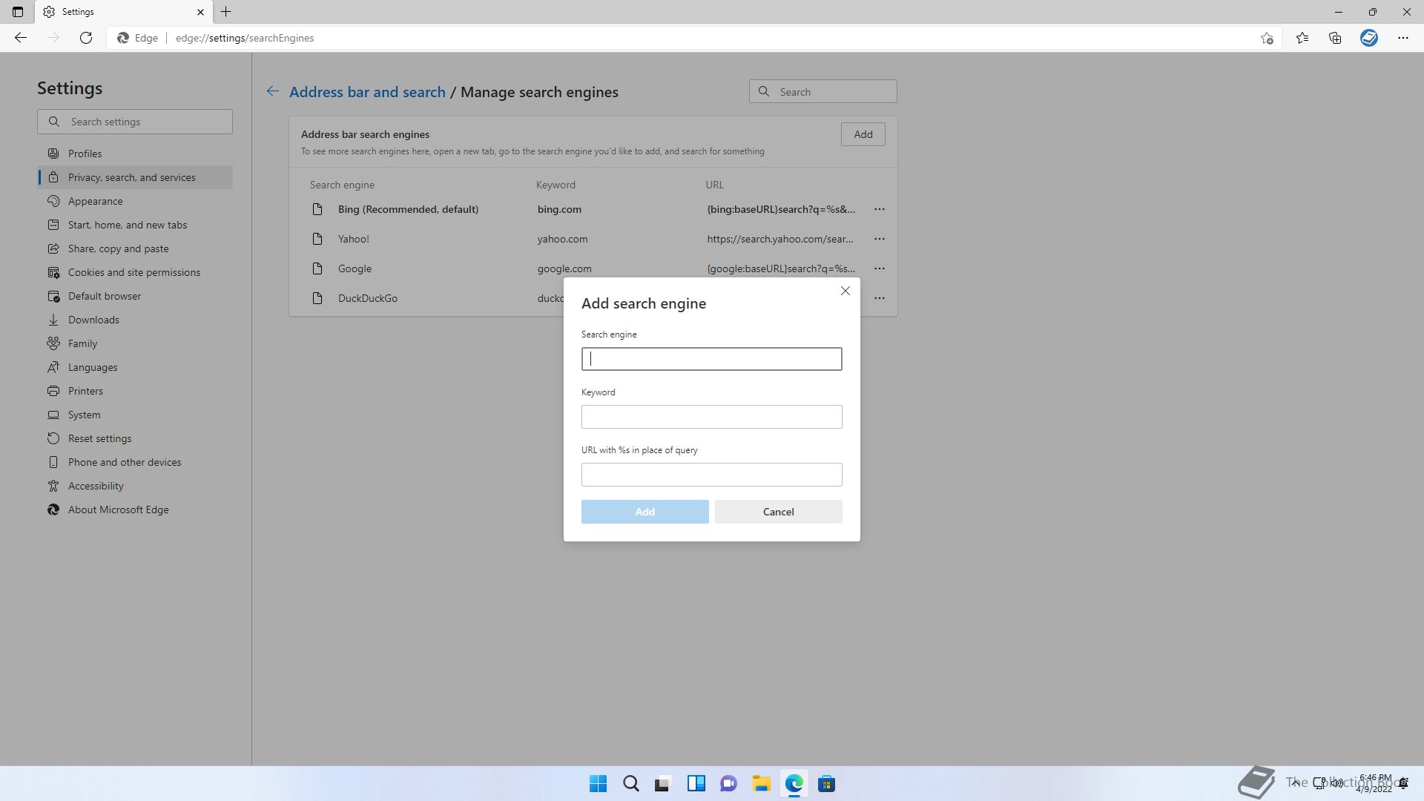
Task: Open the Favorites list
Action: coord(1302,38)
